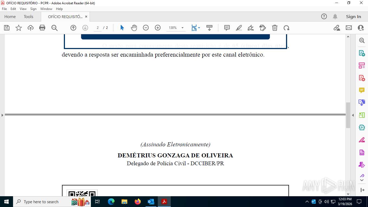
Task: Open the File menu
Action: click(4, 9)
